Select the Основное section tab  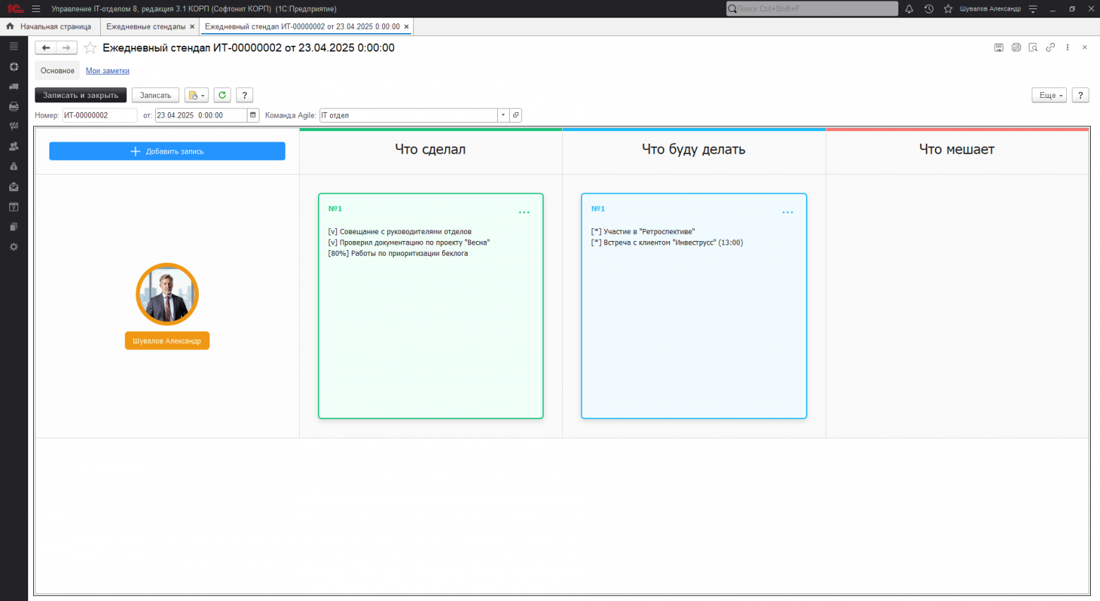[x=57, y=70]
